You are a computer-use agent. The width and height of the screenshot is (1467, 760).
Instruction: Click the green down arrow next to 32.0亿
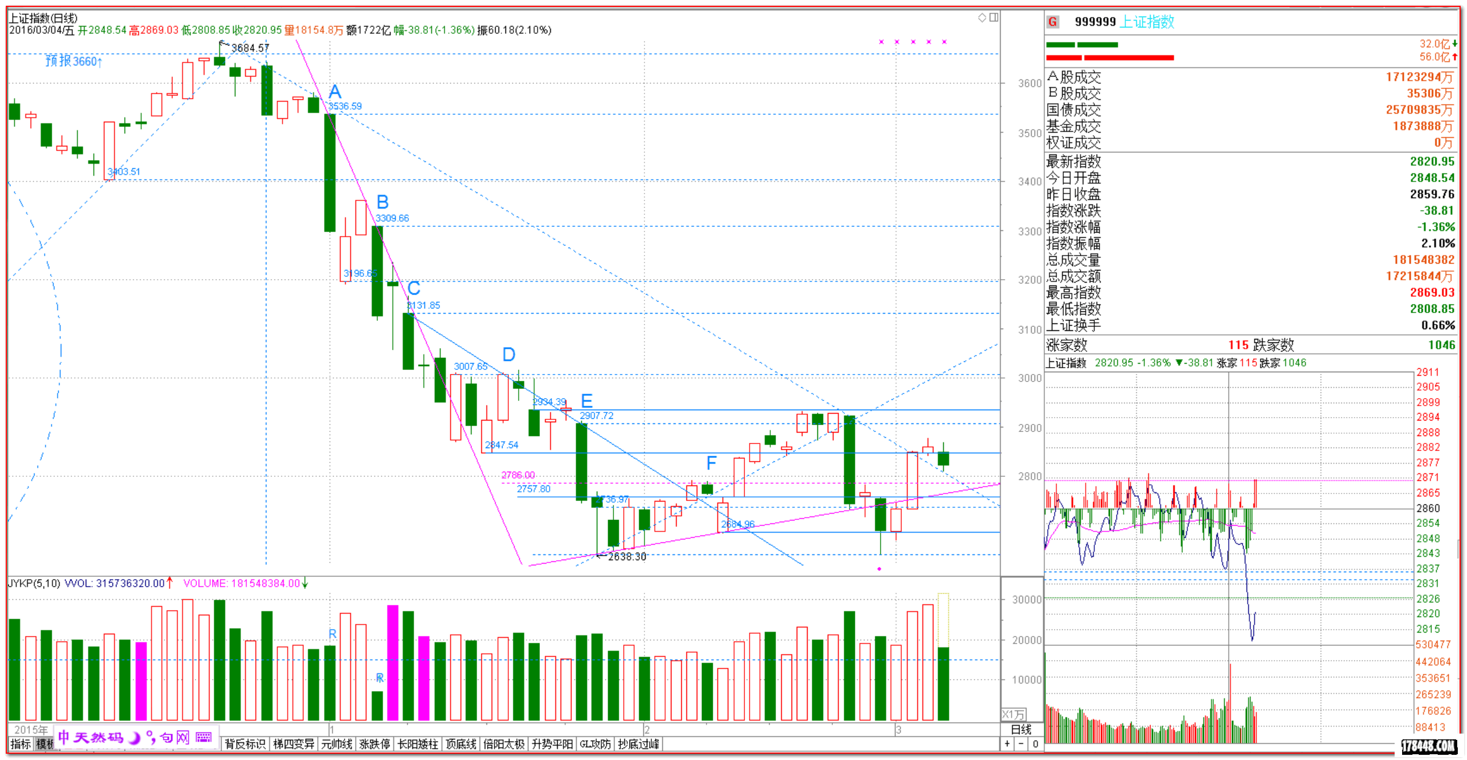pos(1454,44)
